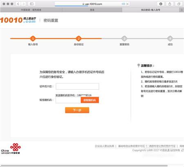Click tip 2 about 5 SMS per day
This screenshot has width=184, height=167.
[x=159, y=81]
